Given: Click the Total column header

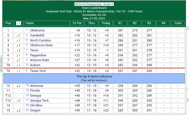Looking at the screenshot, I should pyautogui.click(x=178, y=23).
